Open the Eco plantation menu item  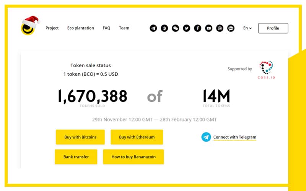point(81,28)
